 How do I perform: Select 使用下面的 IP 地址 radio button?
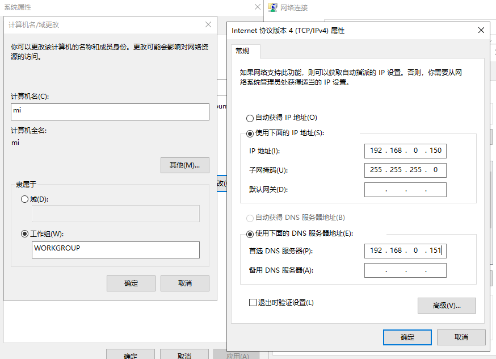pyautogui.click(x=250, y=133)
